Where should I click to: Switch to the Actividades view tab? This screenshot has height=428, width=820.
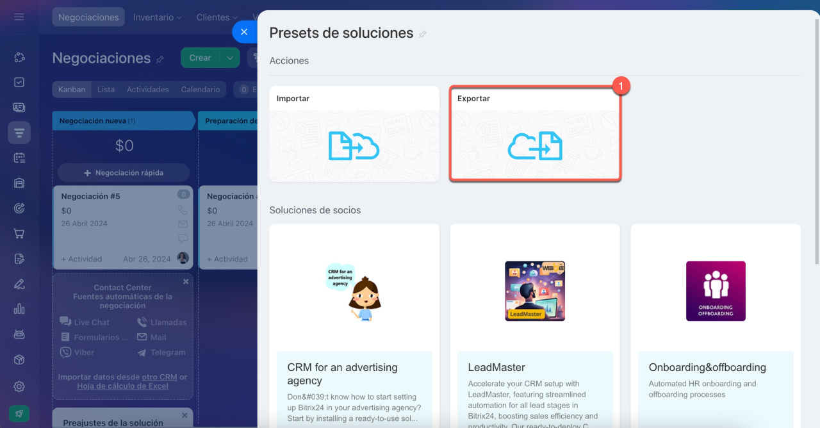148,90
